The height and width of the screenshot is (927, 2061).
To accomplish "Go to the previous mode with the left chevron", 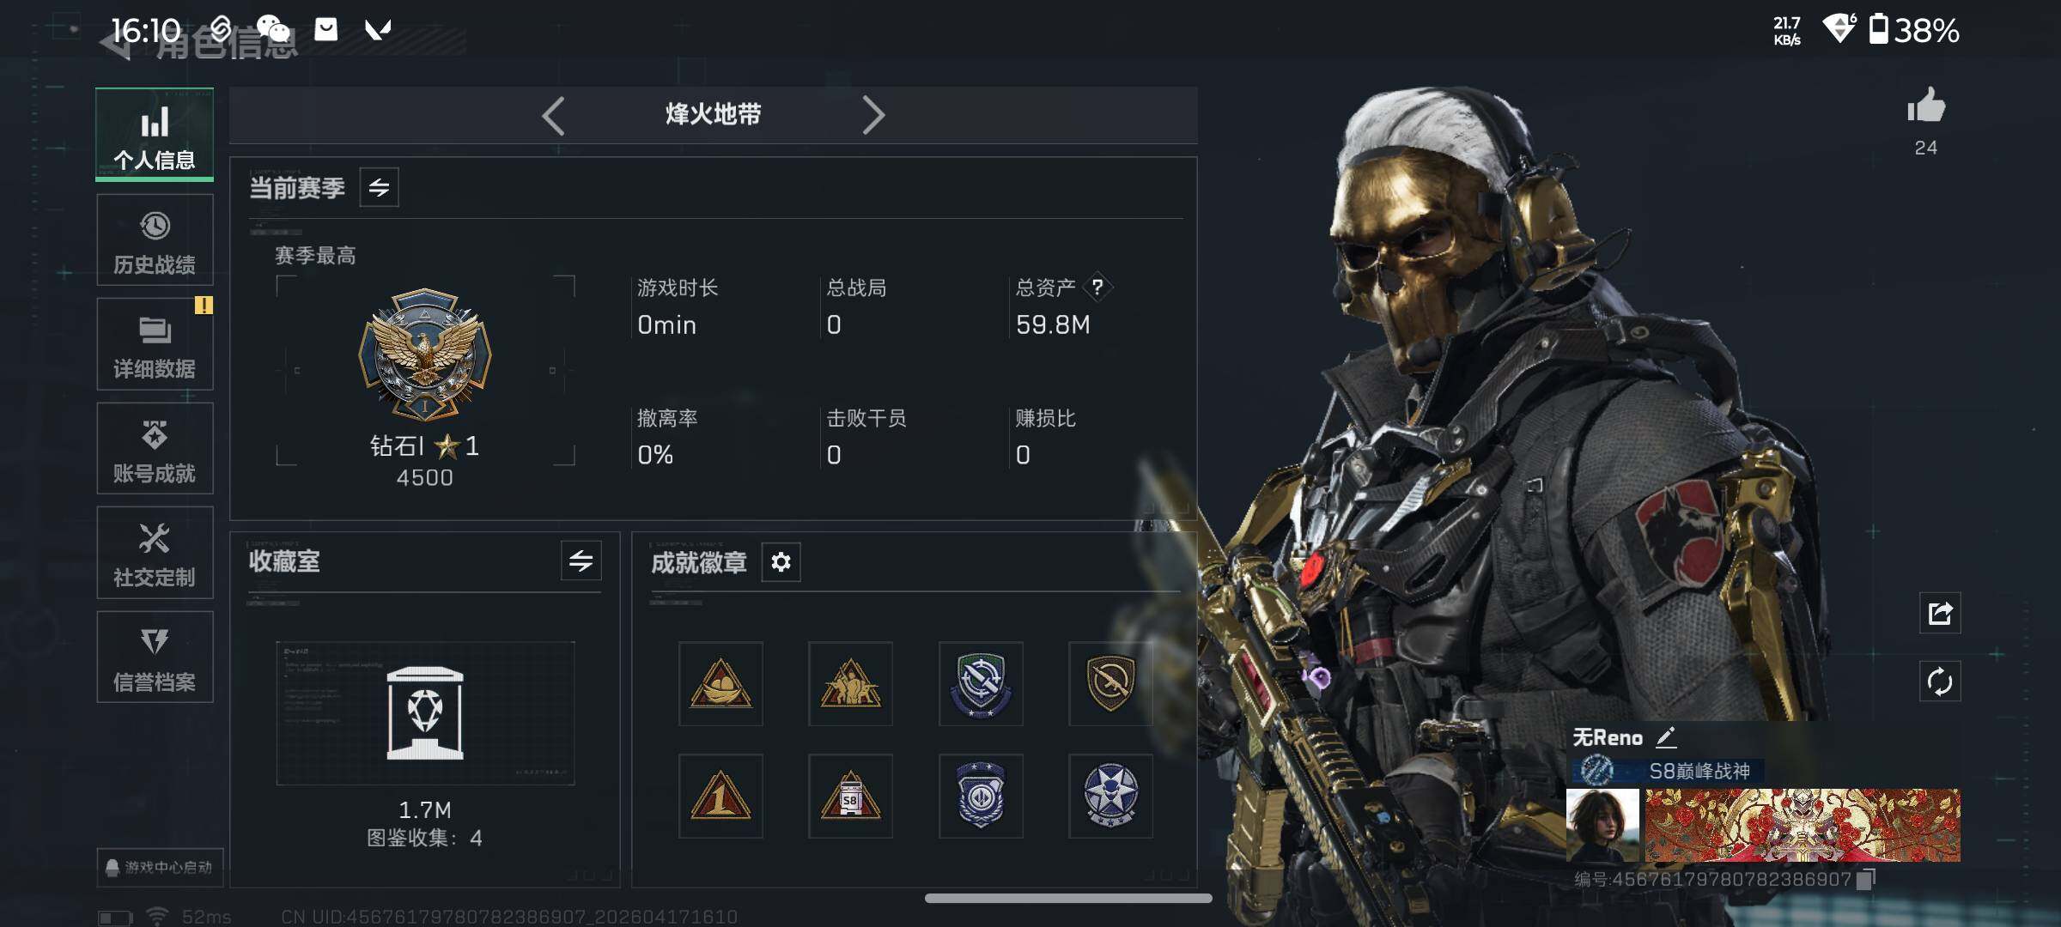I will [554, 115].
